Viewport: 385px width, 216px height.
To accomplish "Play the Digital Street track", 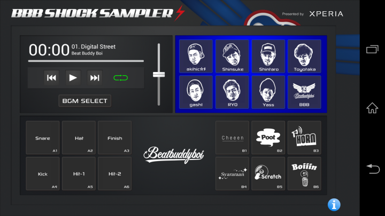I will tap(73, 78).
